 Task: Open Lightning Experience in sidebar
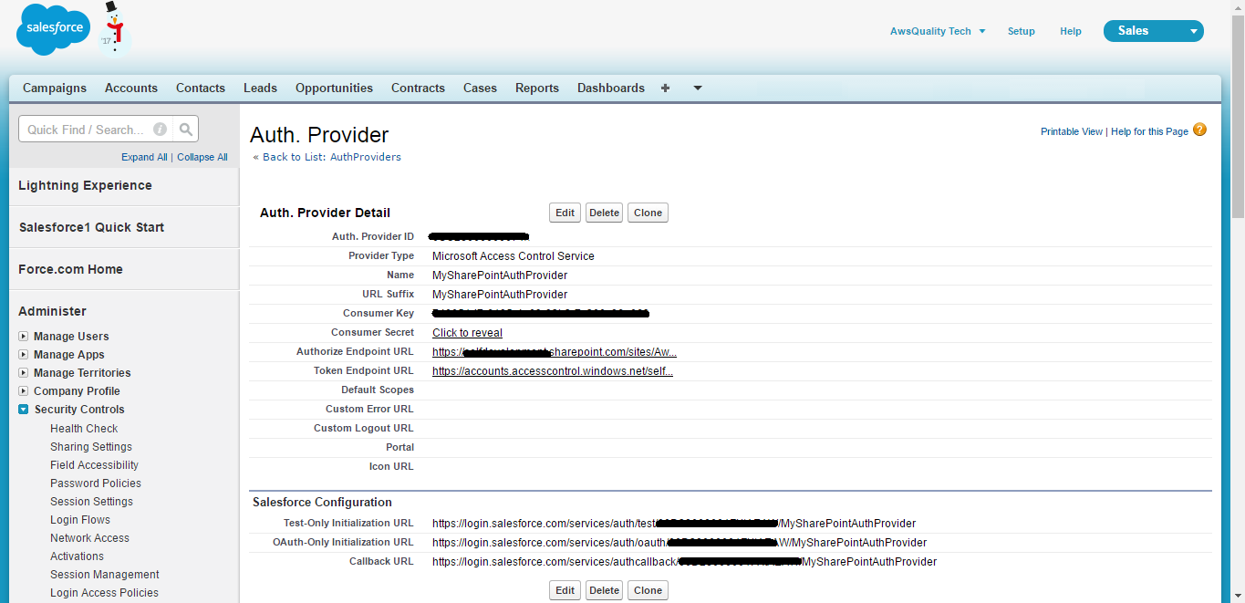(85, 185)
